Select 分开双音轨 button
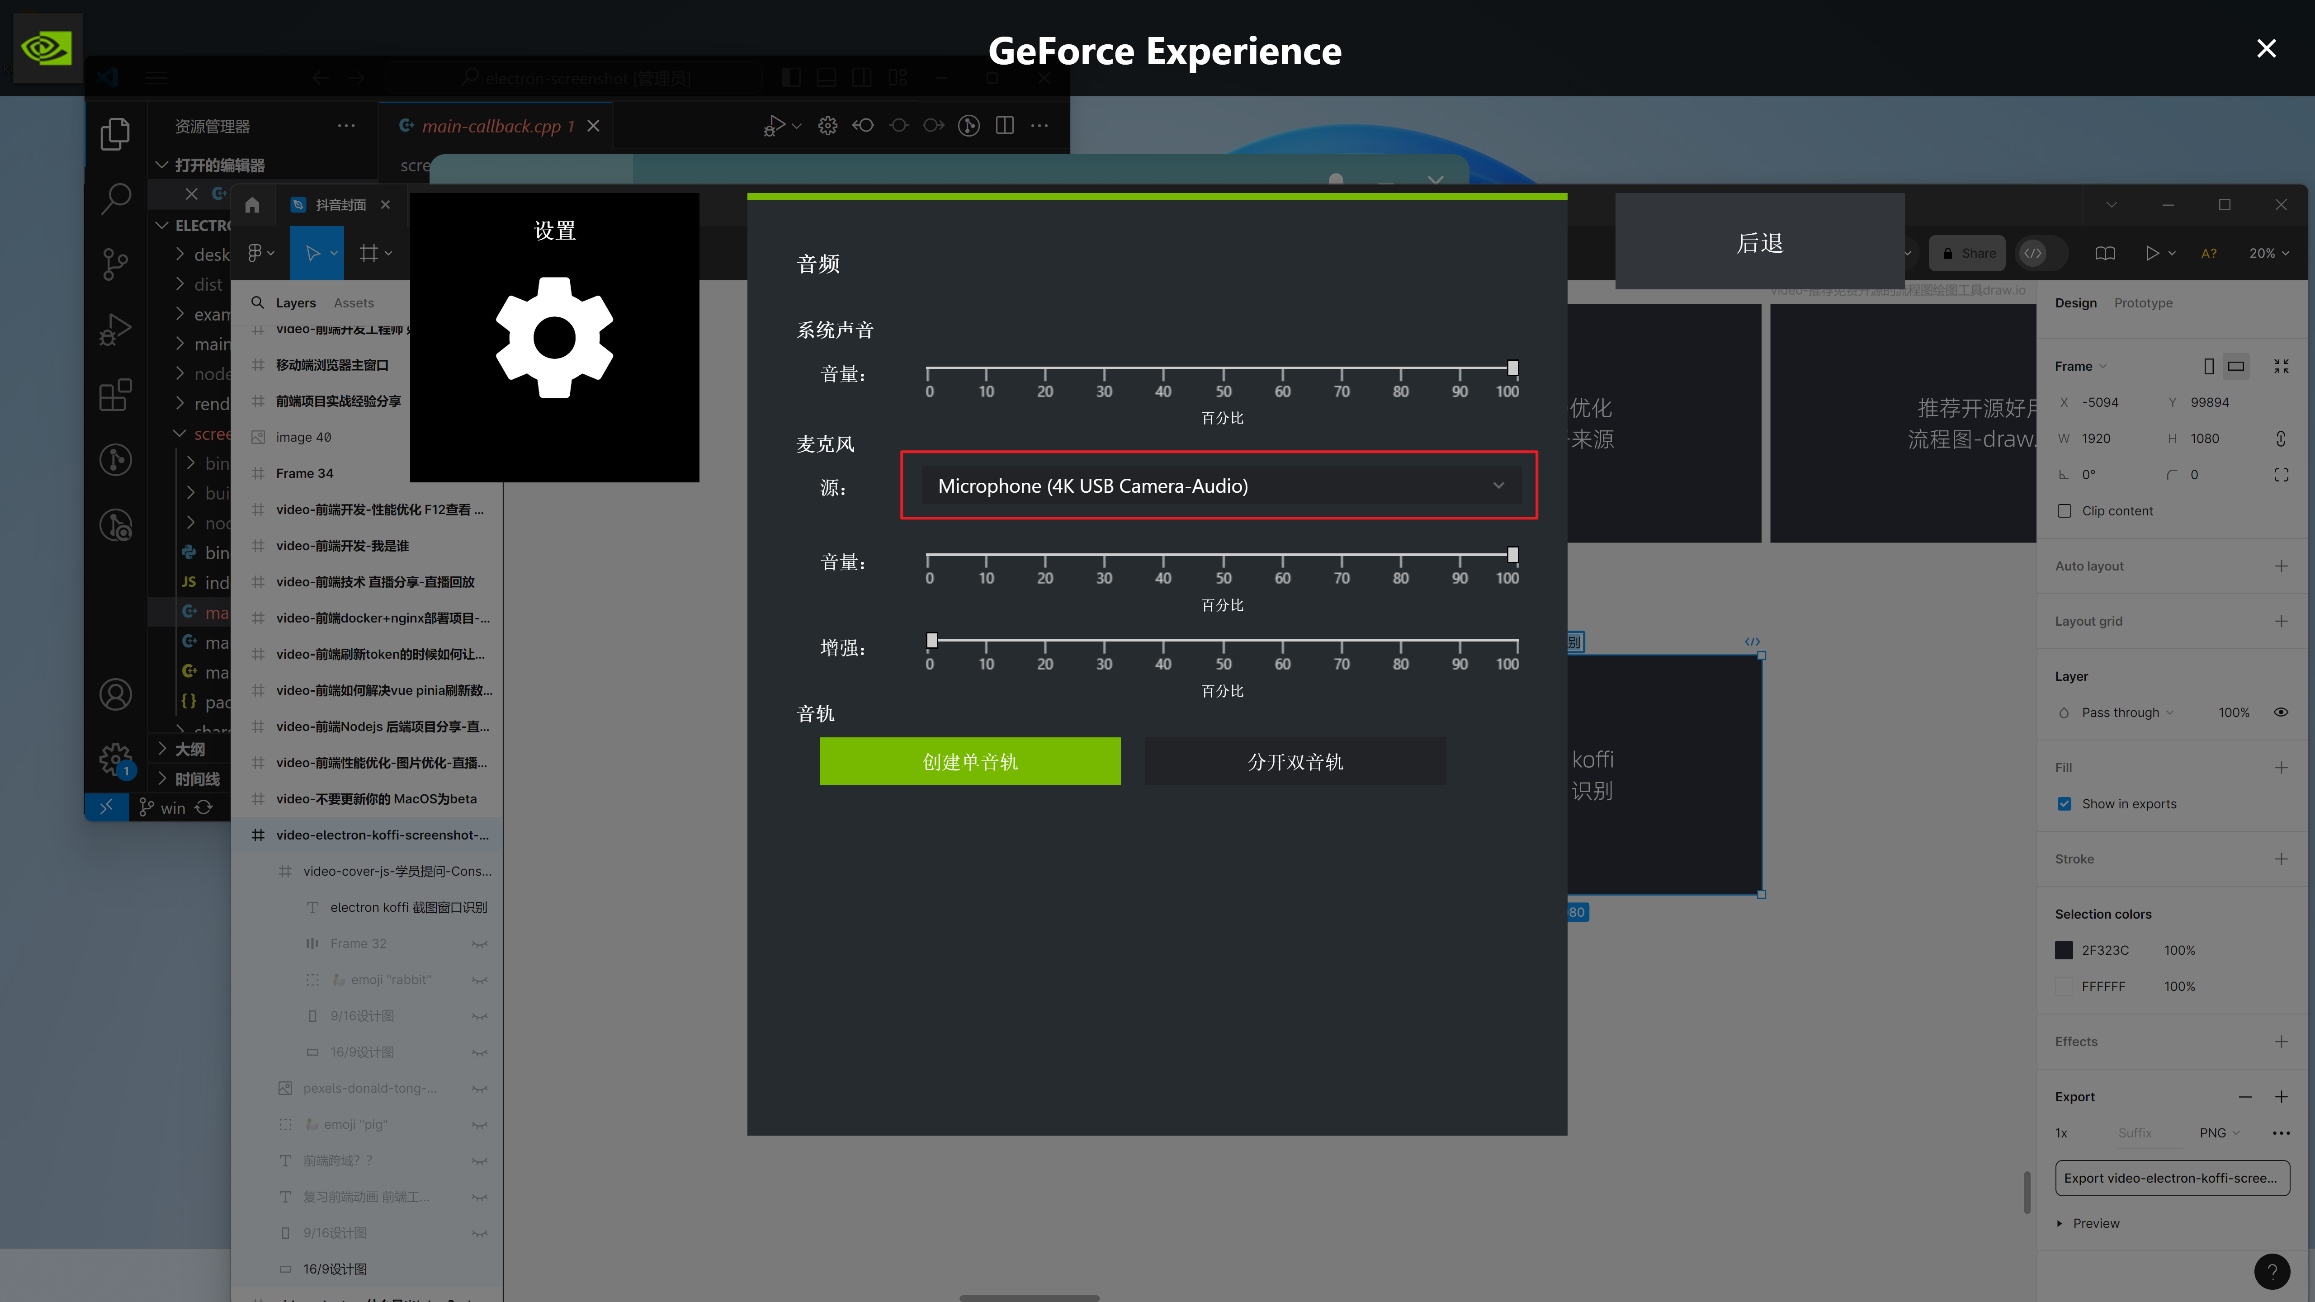 1295,761
